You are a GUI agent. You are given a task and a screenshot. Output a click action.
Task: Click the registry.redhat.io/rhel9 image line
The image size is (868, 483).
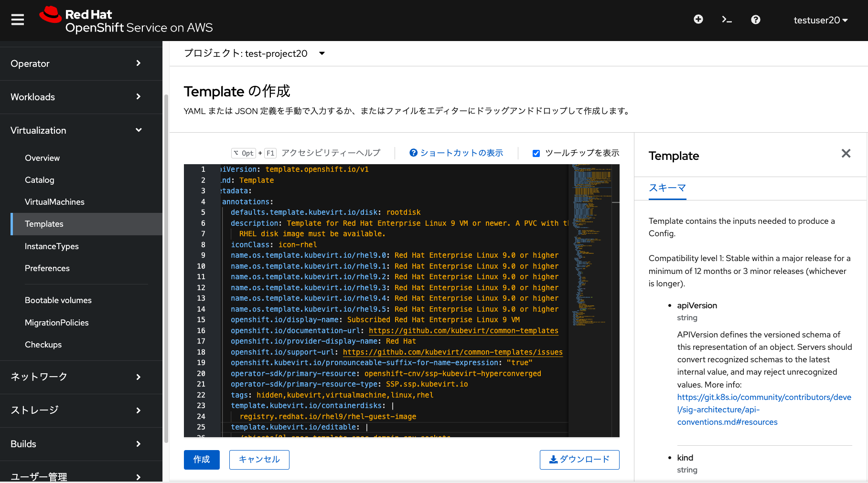tap(328, 417)
